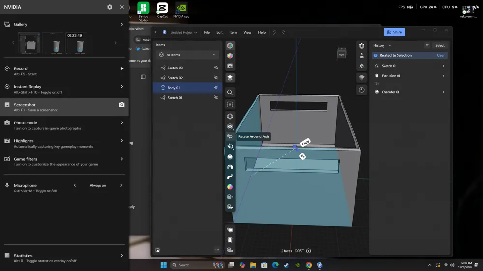The image size is (483, 271).
Task: Click the view orientation cube labeled Right
Action: click(x=341, y=53)
